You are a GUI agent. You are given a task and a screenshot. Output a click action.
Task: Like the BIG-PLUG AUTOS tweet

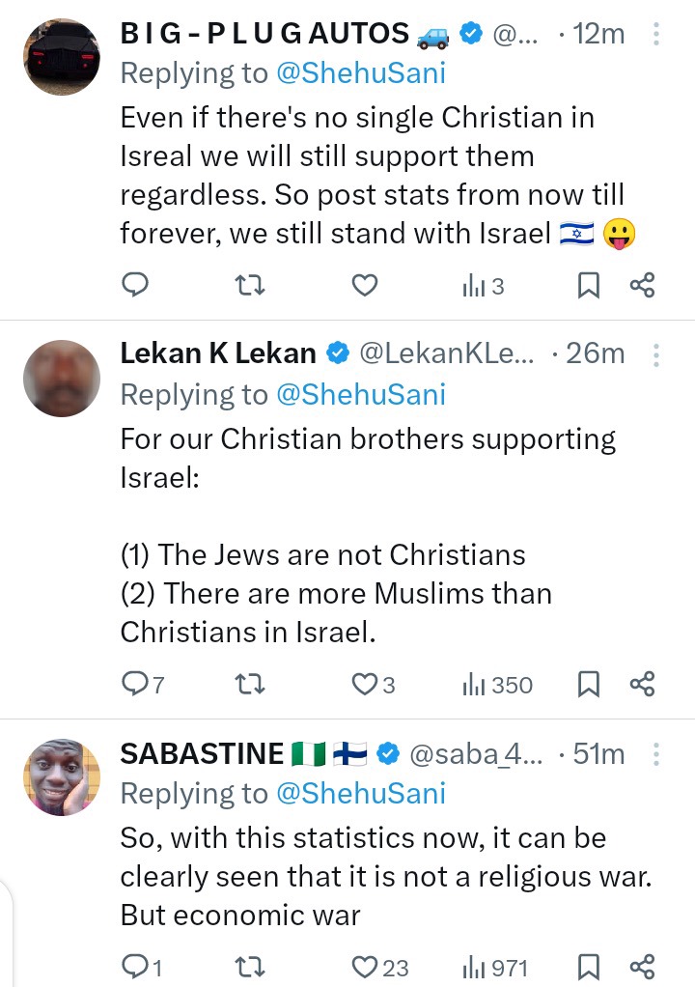[364, 285]
